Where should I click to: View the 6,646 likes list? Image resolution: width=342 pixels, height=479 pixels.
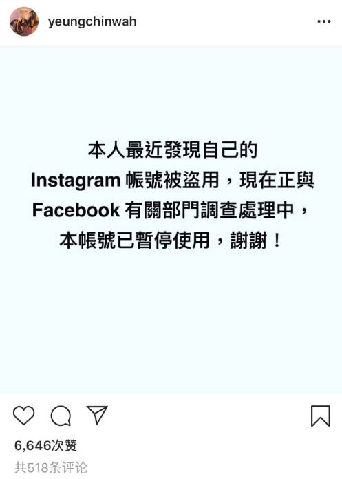tap(45, 445)
